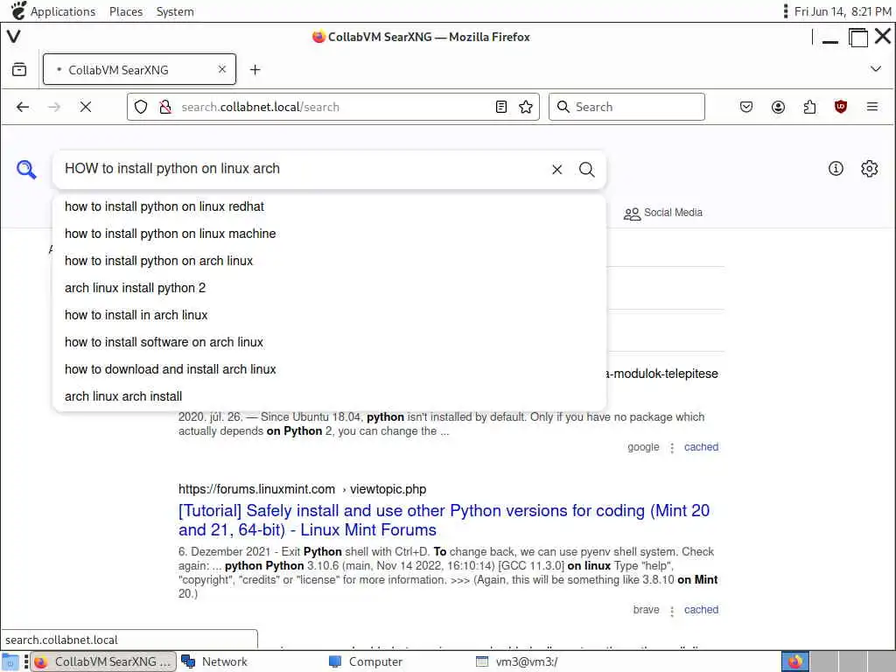This screenshot has height=672, width=896.
Task: Open the Linux Mint Forums tutorial result title
Action: point(444,520)
